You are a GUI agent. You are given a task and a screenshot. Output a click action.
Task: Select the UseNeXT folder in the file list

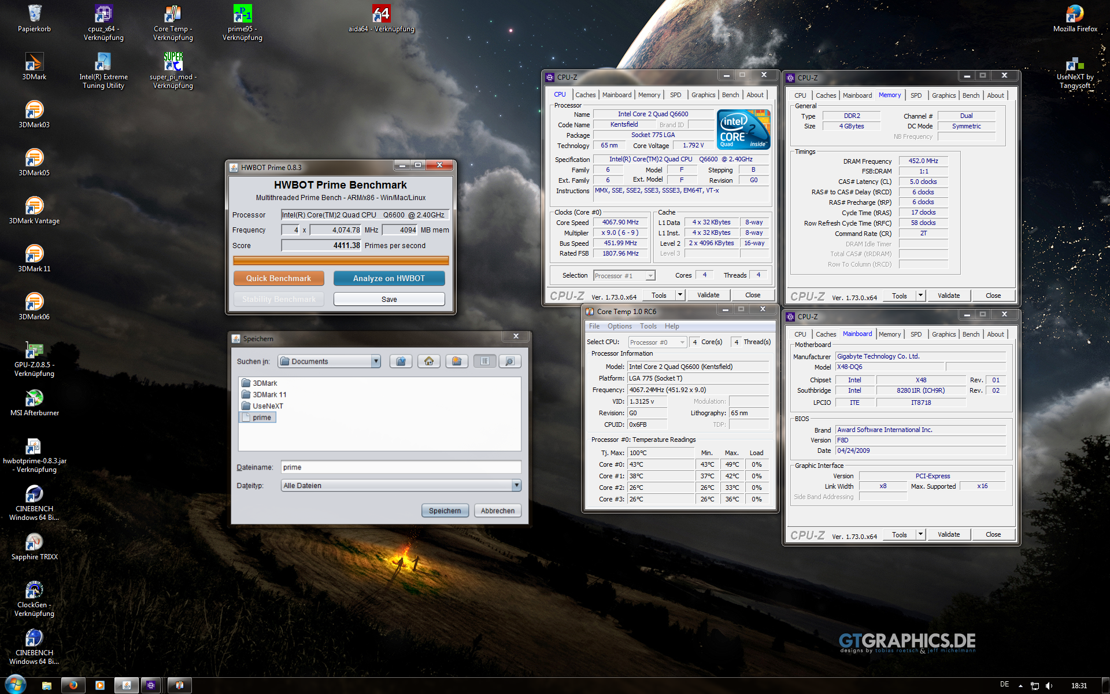(x=262, y=406)
